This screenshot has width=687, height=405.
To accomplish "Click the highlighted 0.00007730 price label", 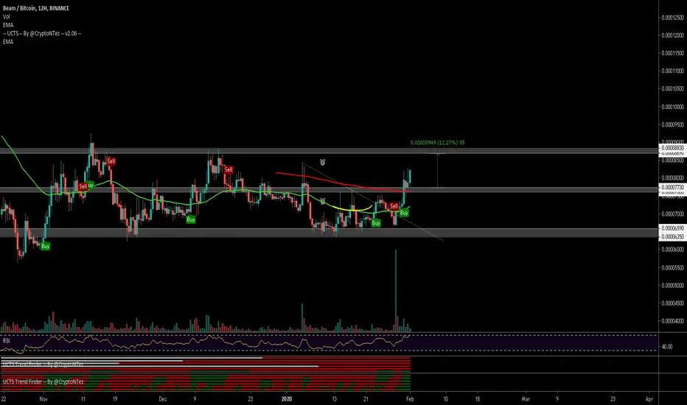I will point(672,187).
